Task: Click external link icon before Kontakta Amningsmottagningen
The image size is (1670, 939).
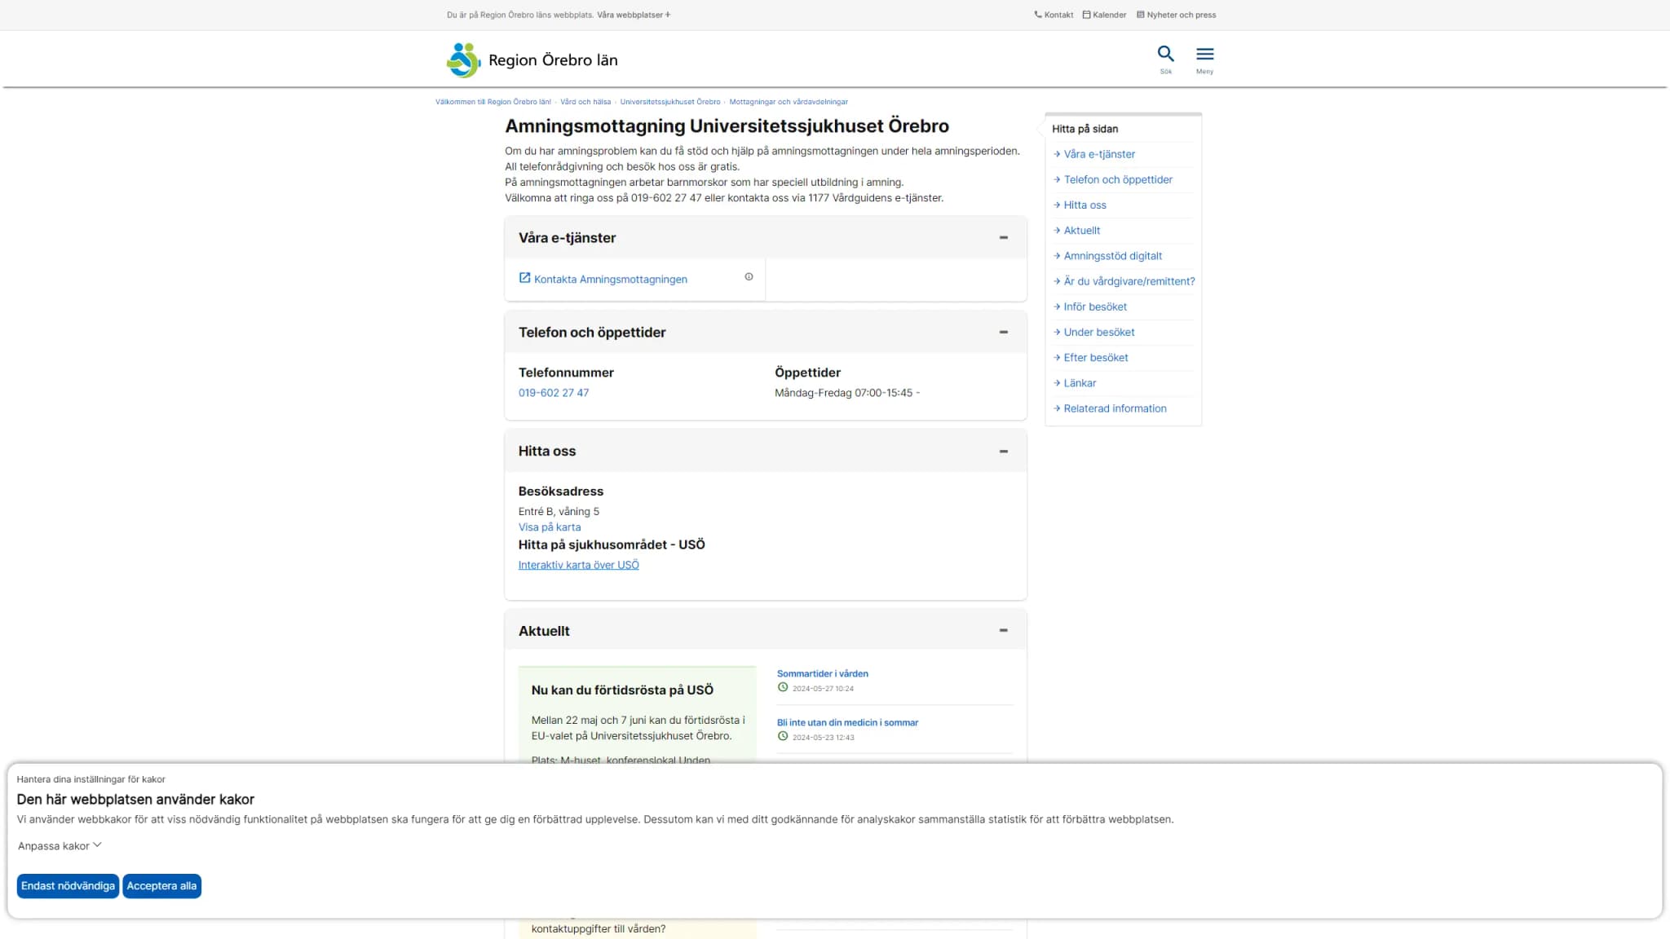Action: point(524,278)
